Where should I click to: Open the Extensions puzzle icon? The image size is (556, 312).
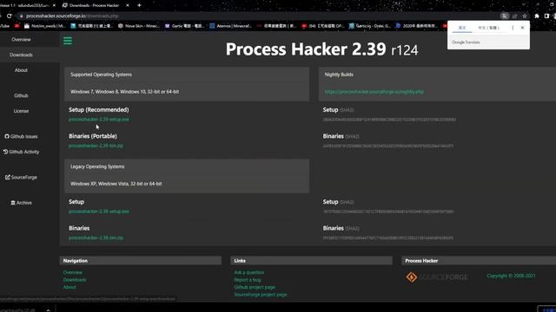(537, 16)
